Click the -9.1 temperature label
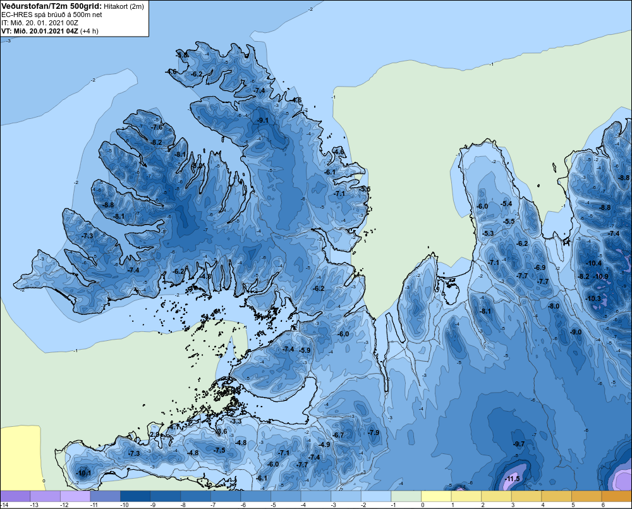The image size is (632, 509). coord(263,120)
